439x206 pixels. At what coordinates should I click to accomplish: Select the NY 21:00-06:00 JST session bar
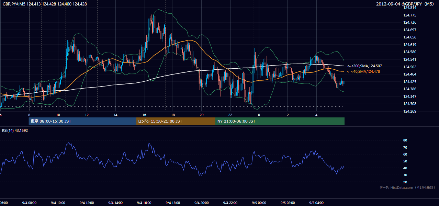[x=280, y=121]
